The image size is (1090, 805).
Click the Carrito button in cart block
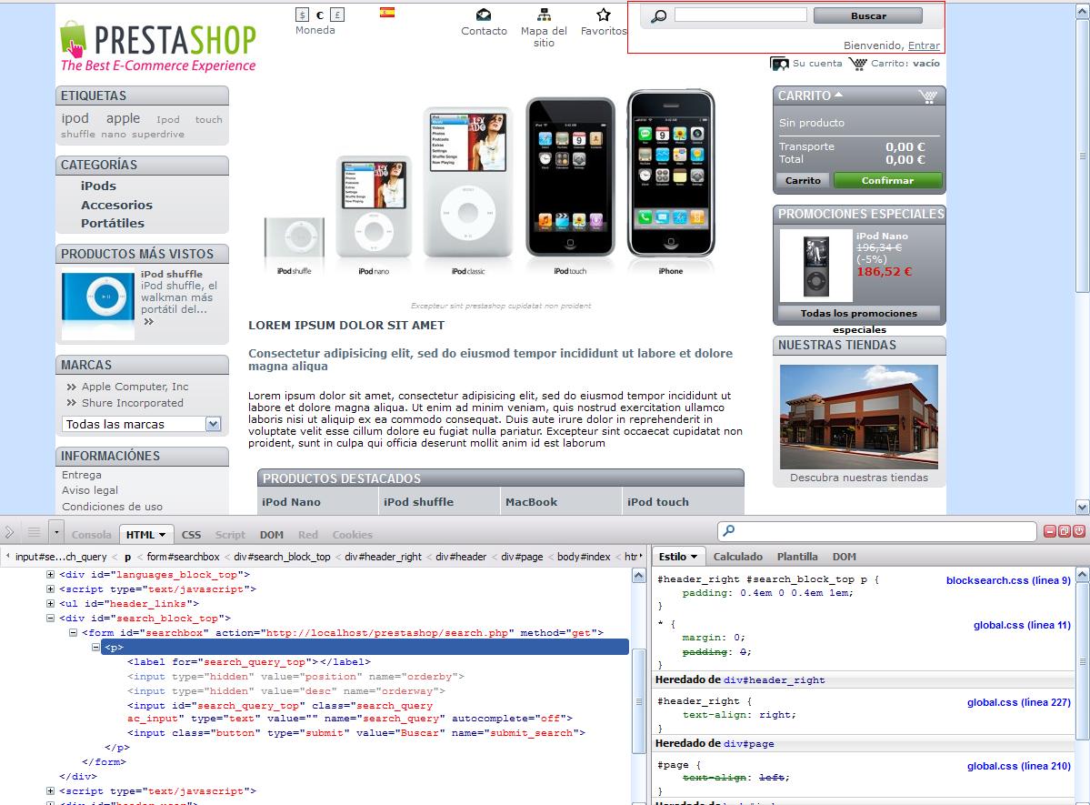coord(803,180)
